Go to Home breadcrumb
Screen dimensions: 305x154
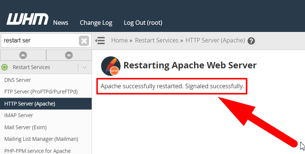(119, 41)
